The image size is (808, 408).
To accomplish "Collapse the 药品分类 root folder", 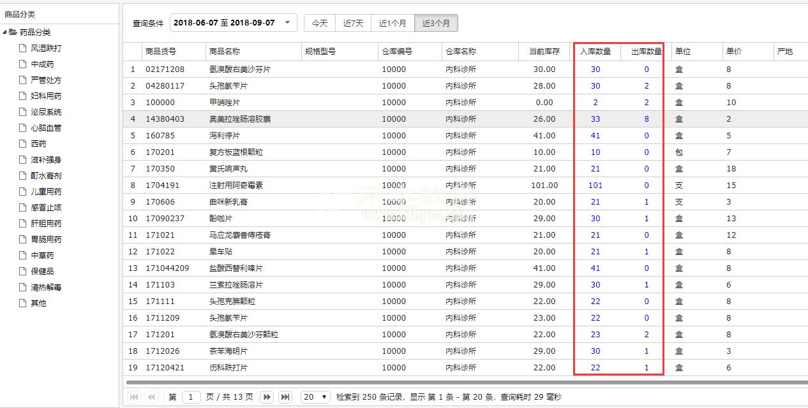I will [x=5, y=33].
